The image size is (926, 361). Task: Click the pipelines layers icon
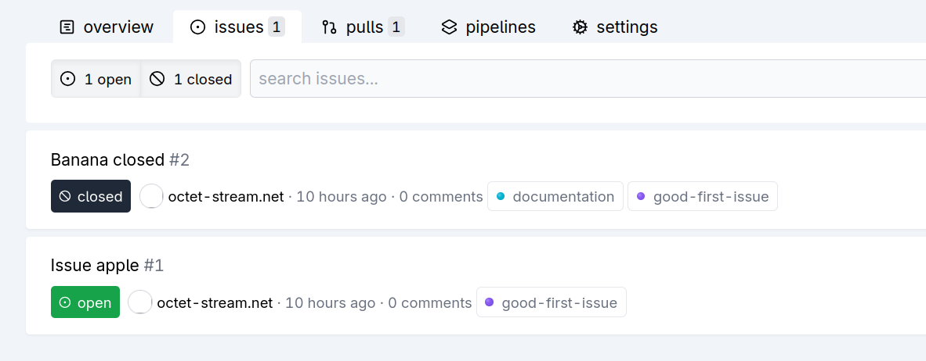click(449, 27)
